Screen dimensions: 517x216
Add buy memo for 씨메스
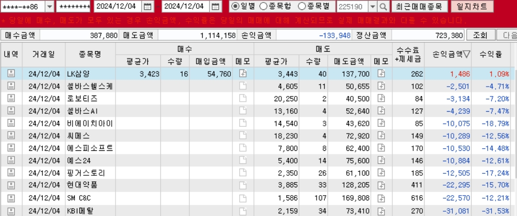243,136
